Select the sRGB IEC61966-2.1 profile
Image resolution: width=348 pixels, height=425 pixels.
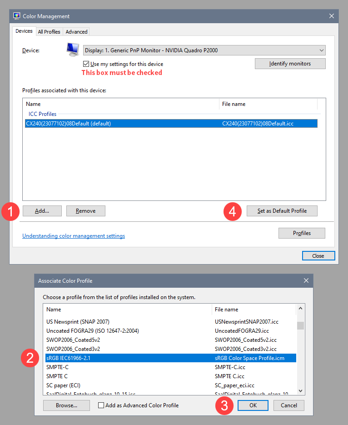click(x=171, y=358)
